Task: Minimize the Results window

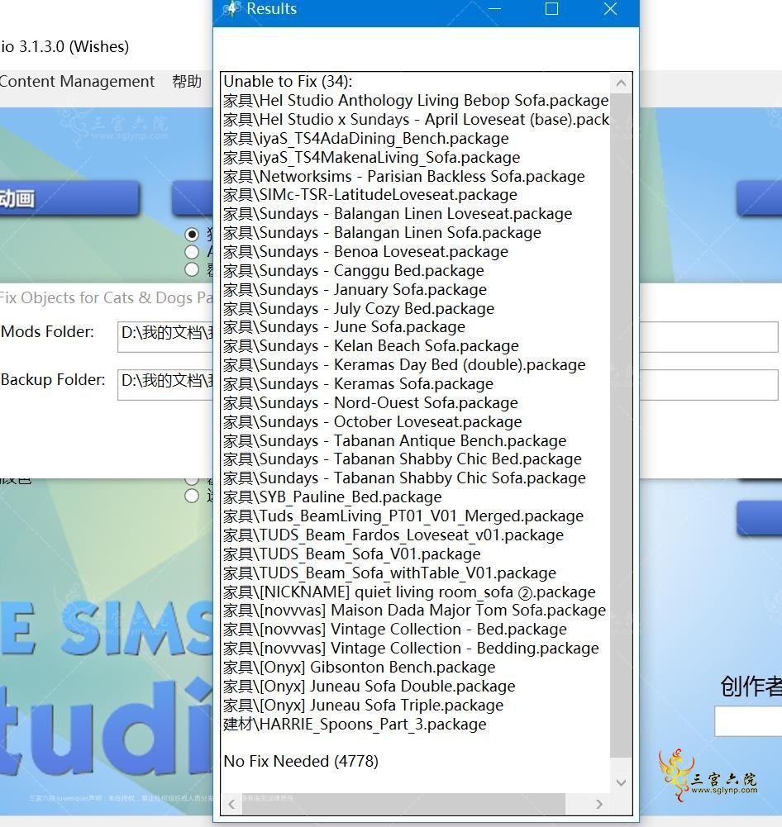Action: coord(494,9)
